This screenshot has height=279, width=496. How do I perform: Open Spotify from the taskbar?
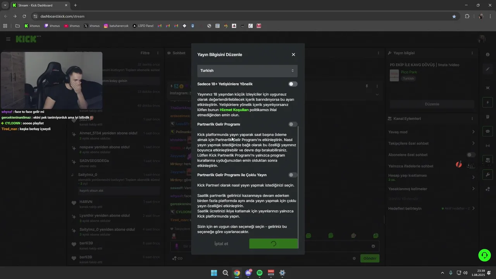(260, 273)
